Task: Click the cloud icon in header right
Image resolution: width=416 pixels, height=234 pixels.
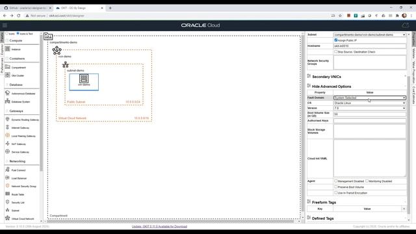Action: 405,25
